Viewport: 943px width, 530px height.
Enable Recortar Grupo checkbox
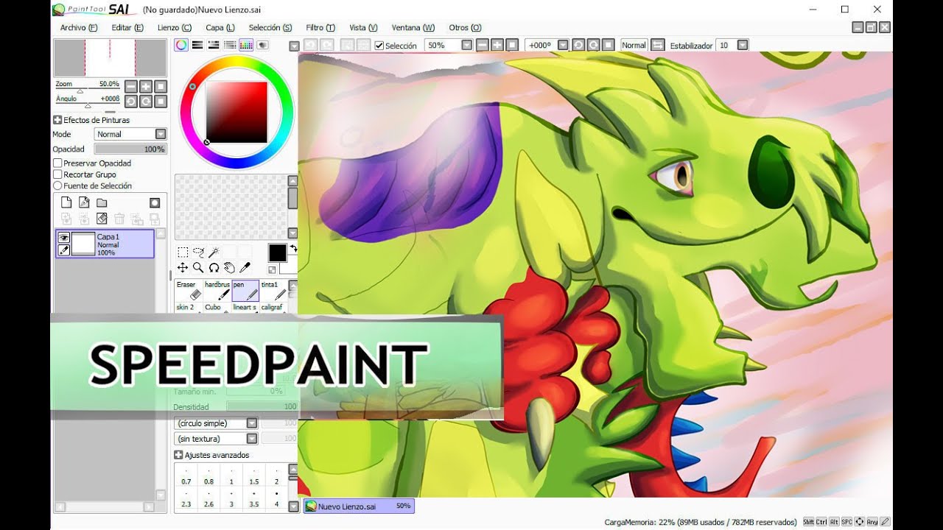click(x=57, y=174)
